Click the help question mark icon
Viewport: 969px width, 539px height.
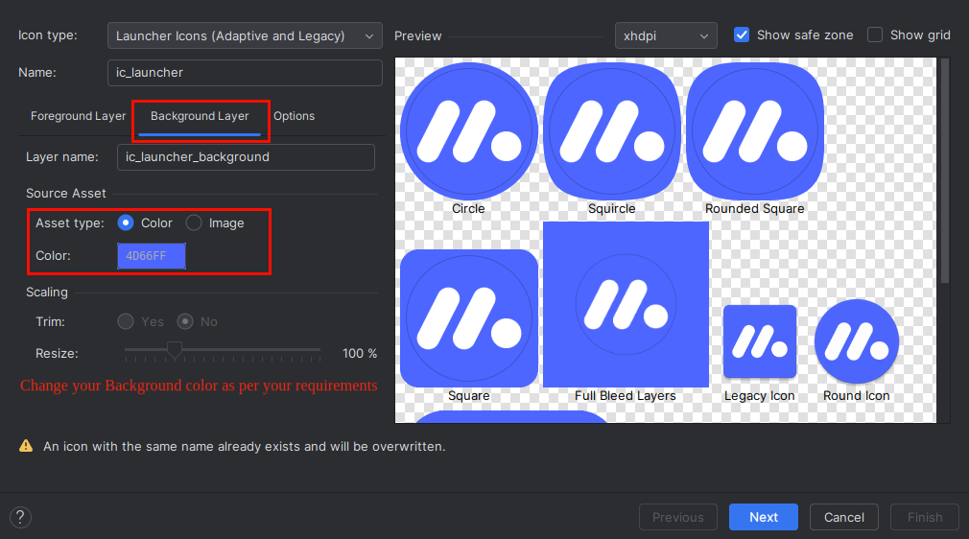20,517
